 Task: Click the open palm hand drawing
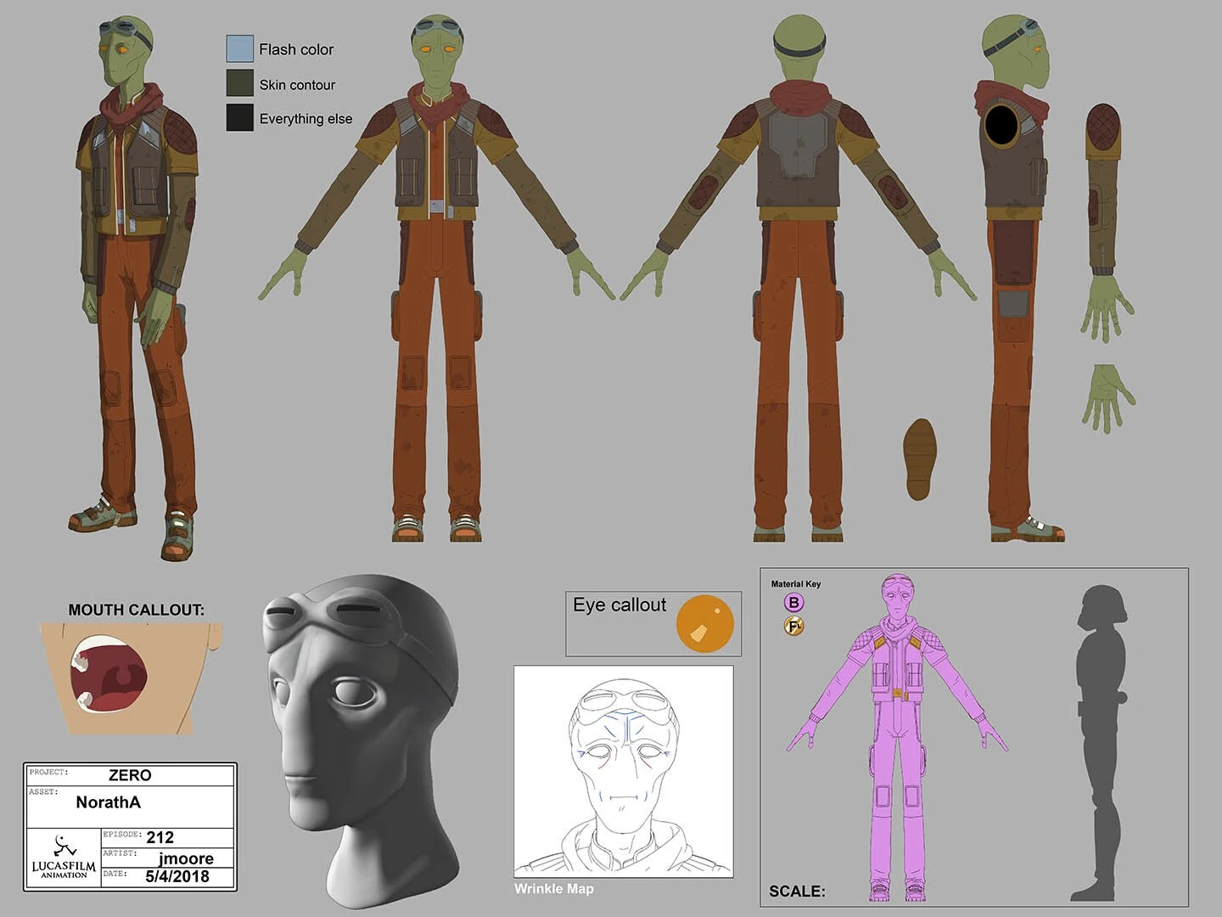(1107, 397)
